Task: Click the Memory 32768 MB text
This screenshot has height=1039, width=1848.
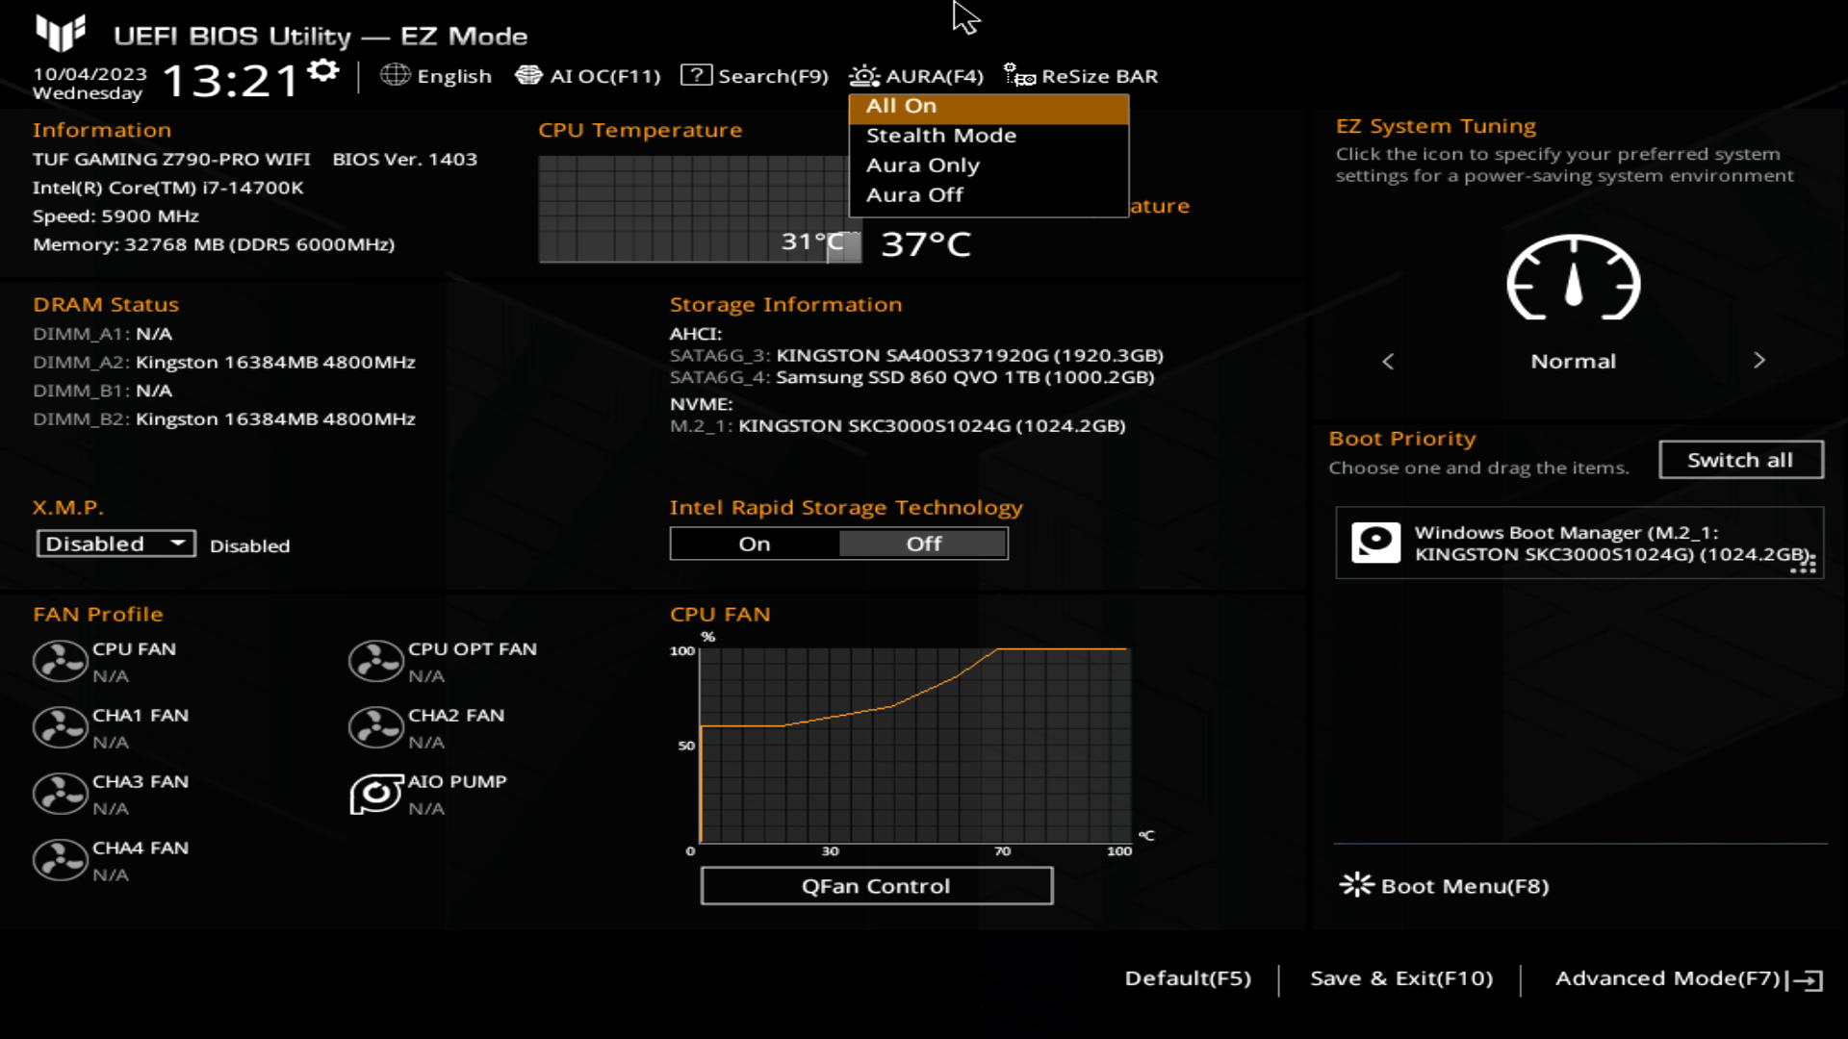Action: pos(214,244)
